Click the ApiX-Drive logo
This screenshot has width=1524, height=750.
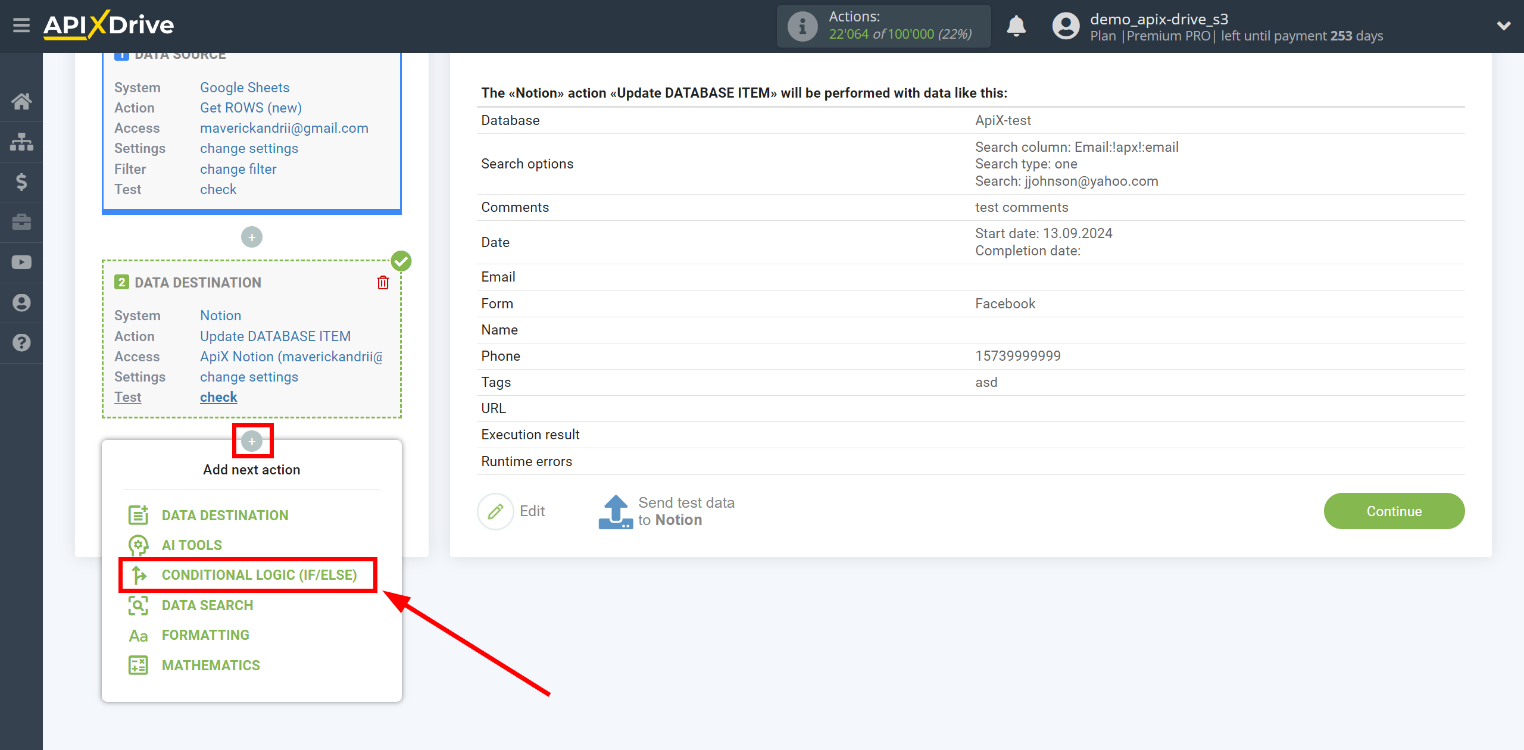[109, 25]
